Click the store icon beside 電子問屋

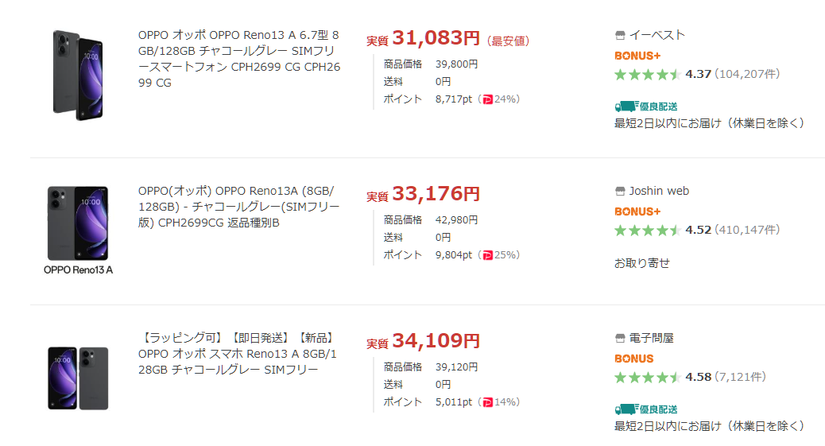620,338
